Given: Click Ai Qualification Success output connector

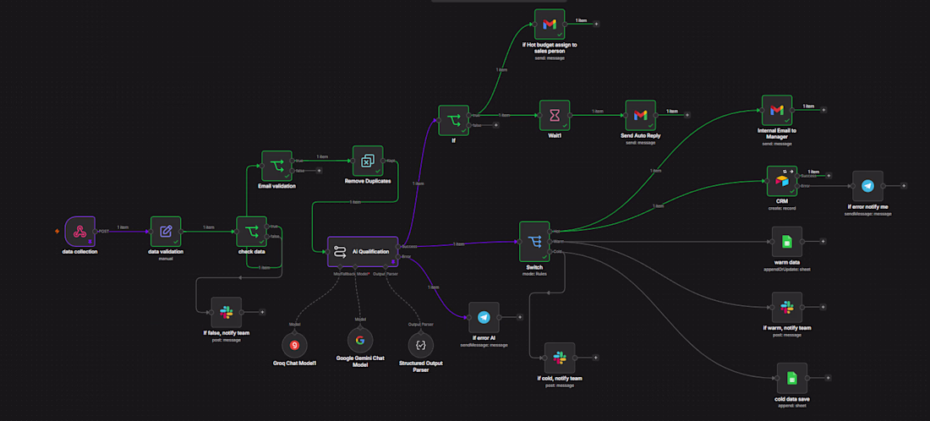Looking at the screenshot, I should (398, 246).
